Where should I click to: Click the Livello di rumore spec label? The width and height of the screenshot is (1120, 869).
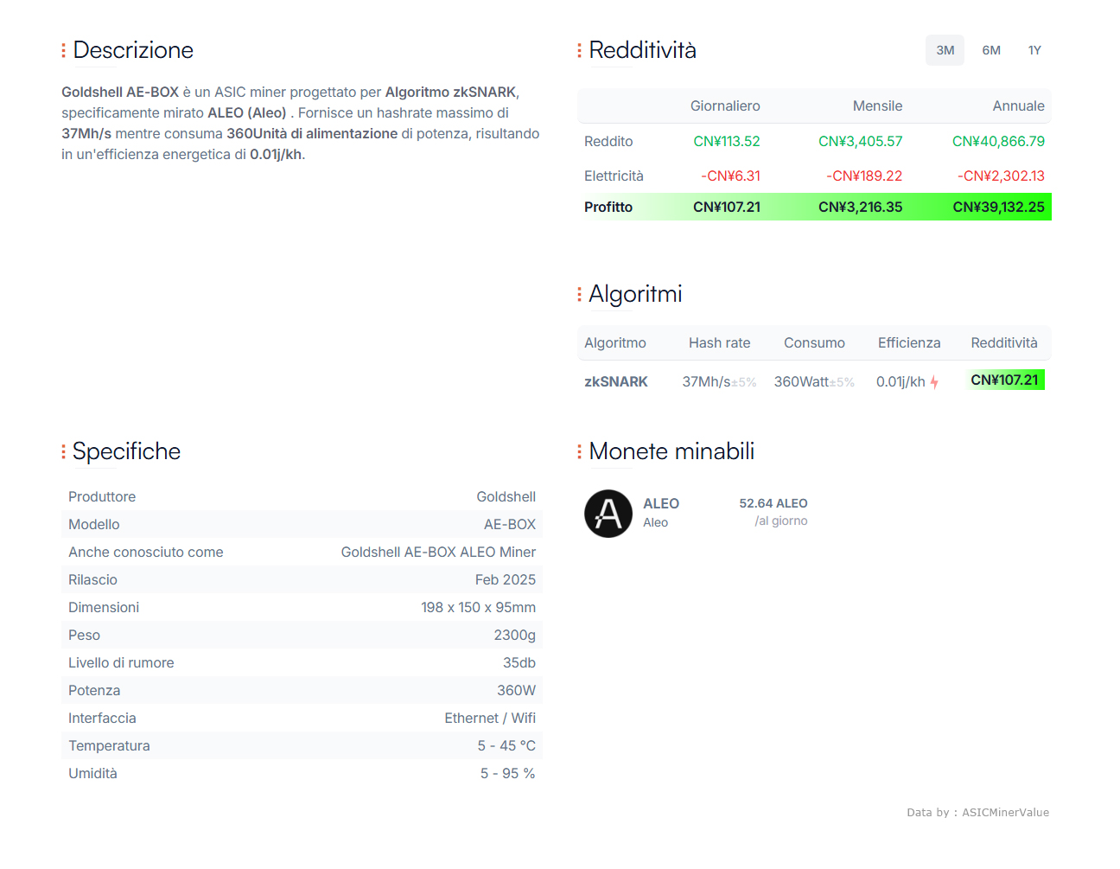[121, 662]
